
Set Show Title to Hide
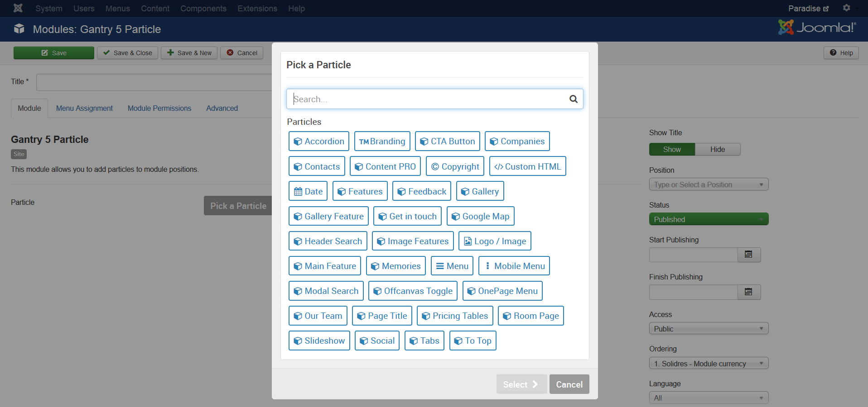tap(717, 149)
